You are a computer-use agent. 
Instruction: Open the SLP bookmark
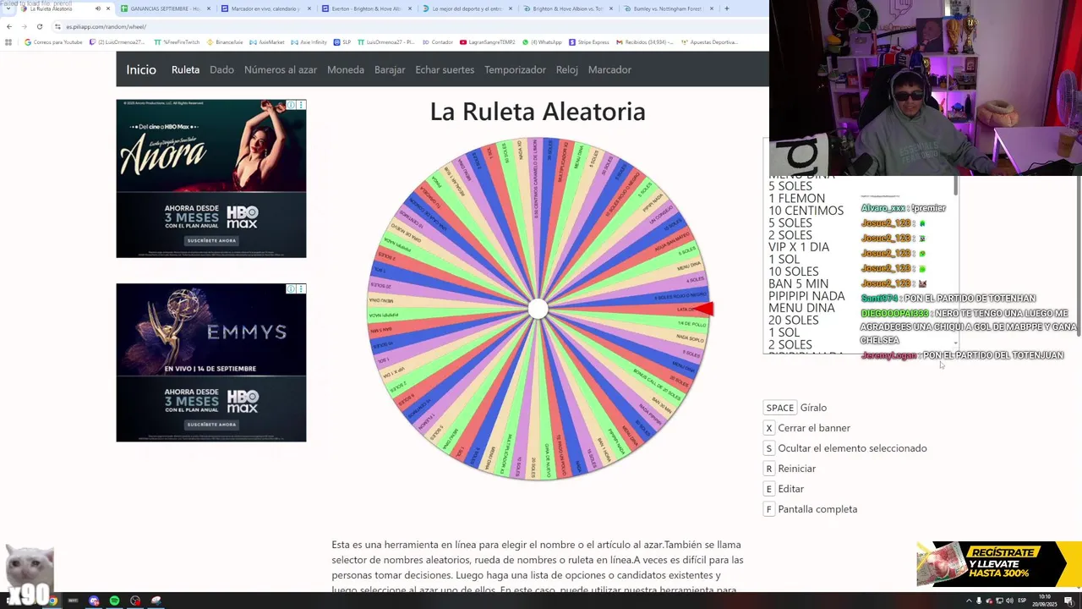tap(342, 41)
